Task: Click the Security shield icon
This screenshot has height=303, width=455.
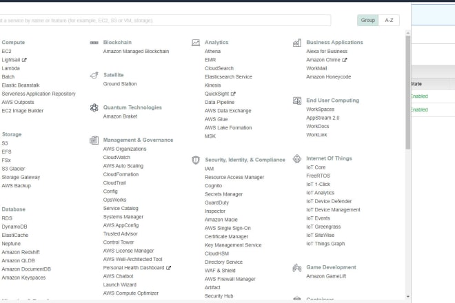Action: [x=196, y=160]
